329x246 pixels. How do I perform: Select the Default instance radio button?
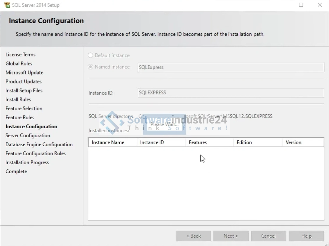click(x=91, y=55)
